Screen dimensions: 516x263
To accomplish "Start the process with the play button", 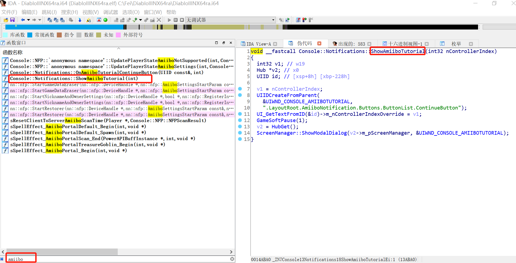I will click(x=169, y=20).
